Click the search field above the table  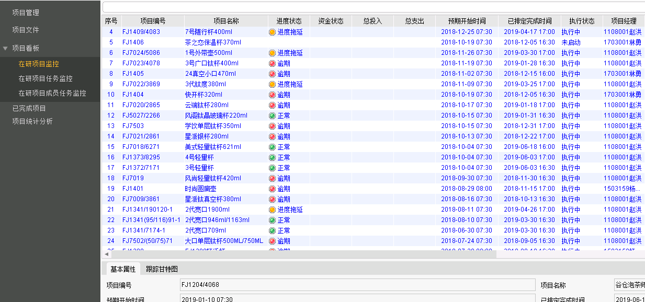(374, 7)
